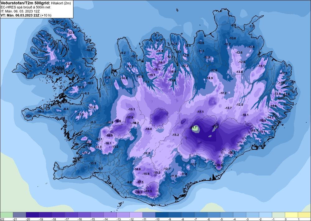
Task: Pick the pale green legend swatch starting at -22
Action: coord(6,215)
